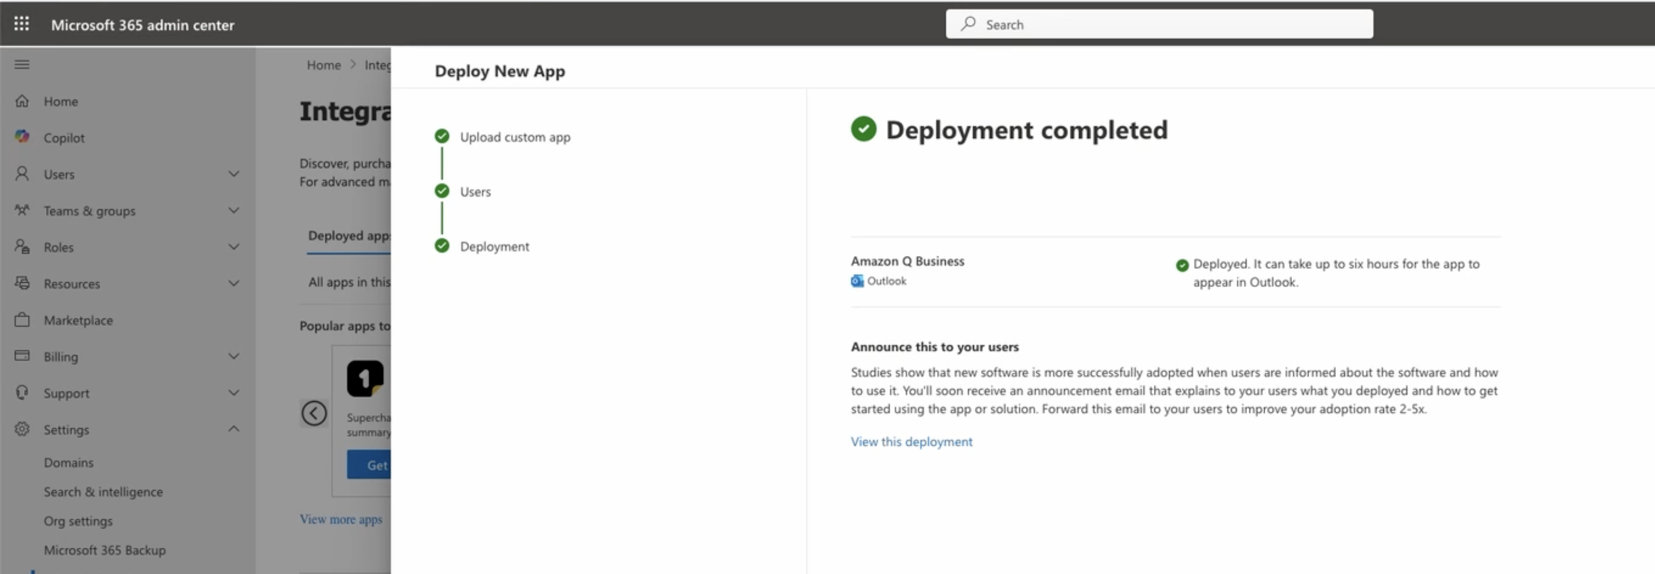Click the green check next to Deployment completed
Viewport: 1655px width, 574px height.
(863, 129)
